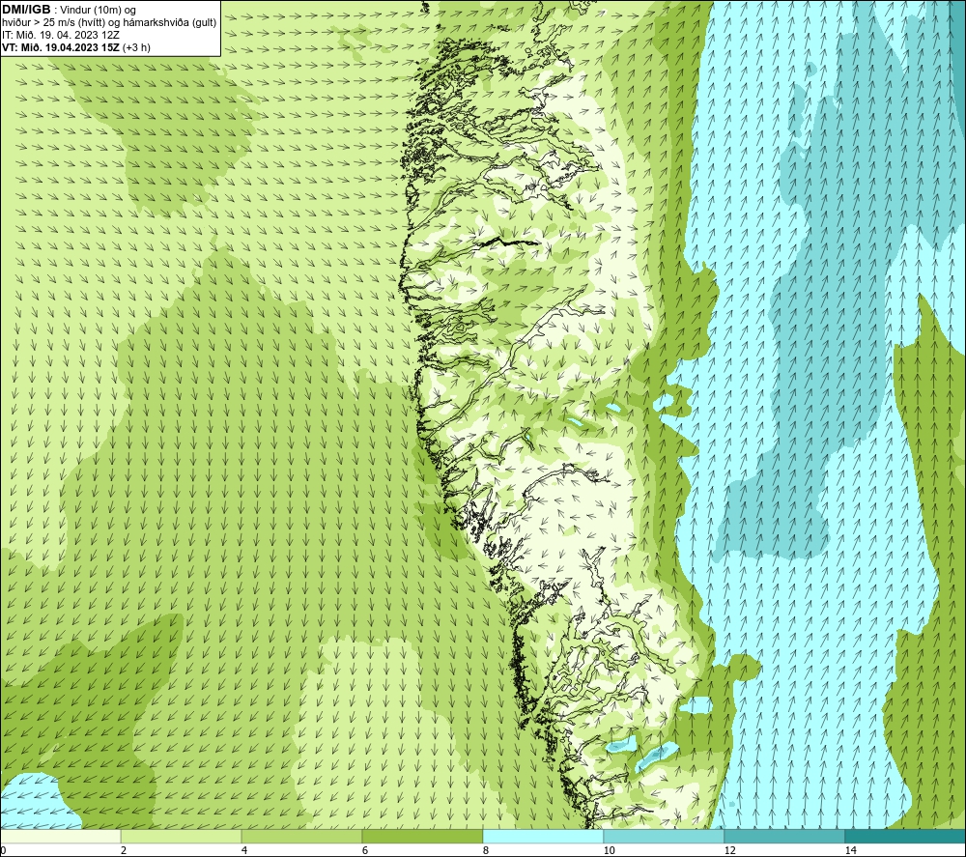Click the '2' label on the wind scale

(124, 850)
